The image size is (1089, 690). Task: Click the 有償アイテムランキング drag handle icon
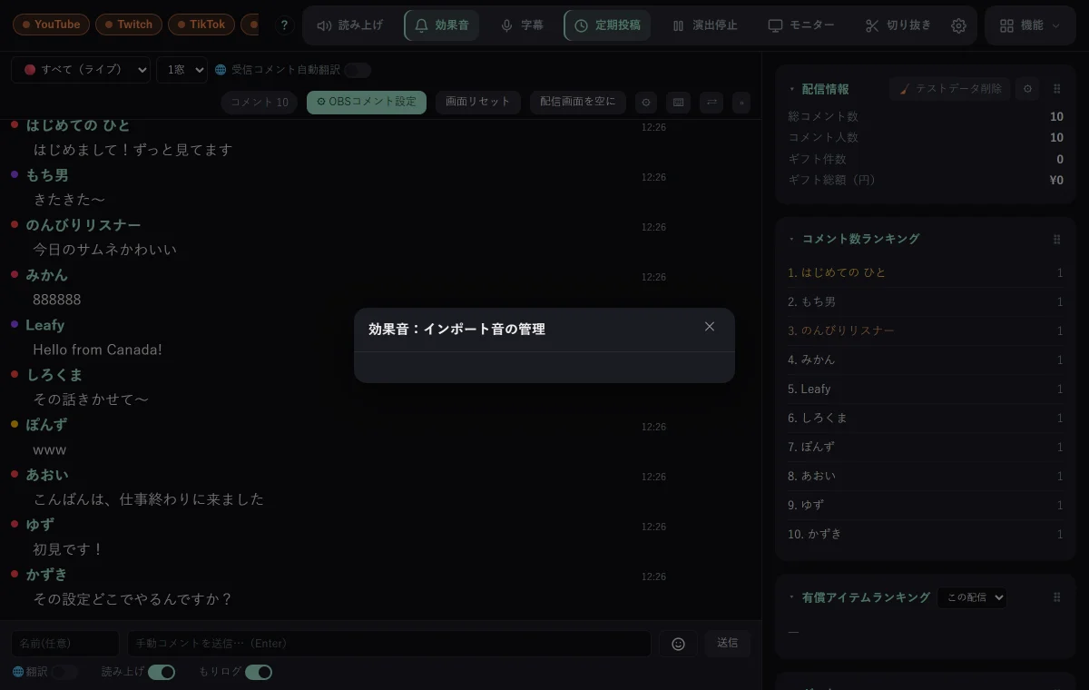[x=1056, y=597]
